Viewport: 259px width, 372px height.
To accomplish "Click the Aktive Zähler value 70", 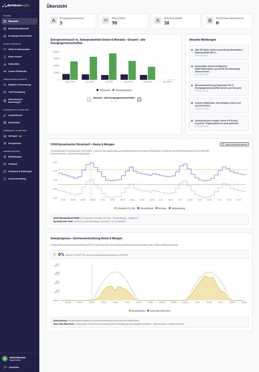I will pos(114,23).
